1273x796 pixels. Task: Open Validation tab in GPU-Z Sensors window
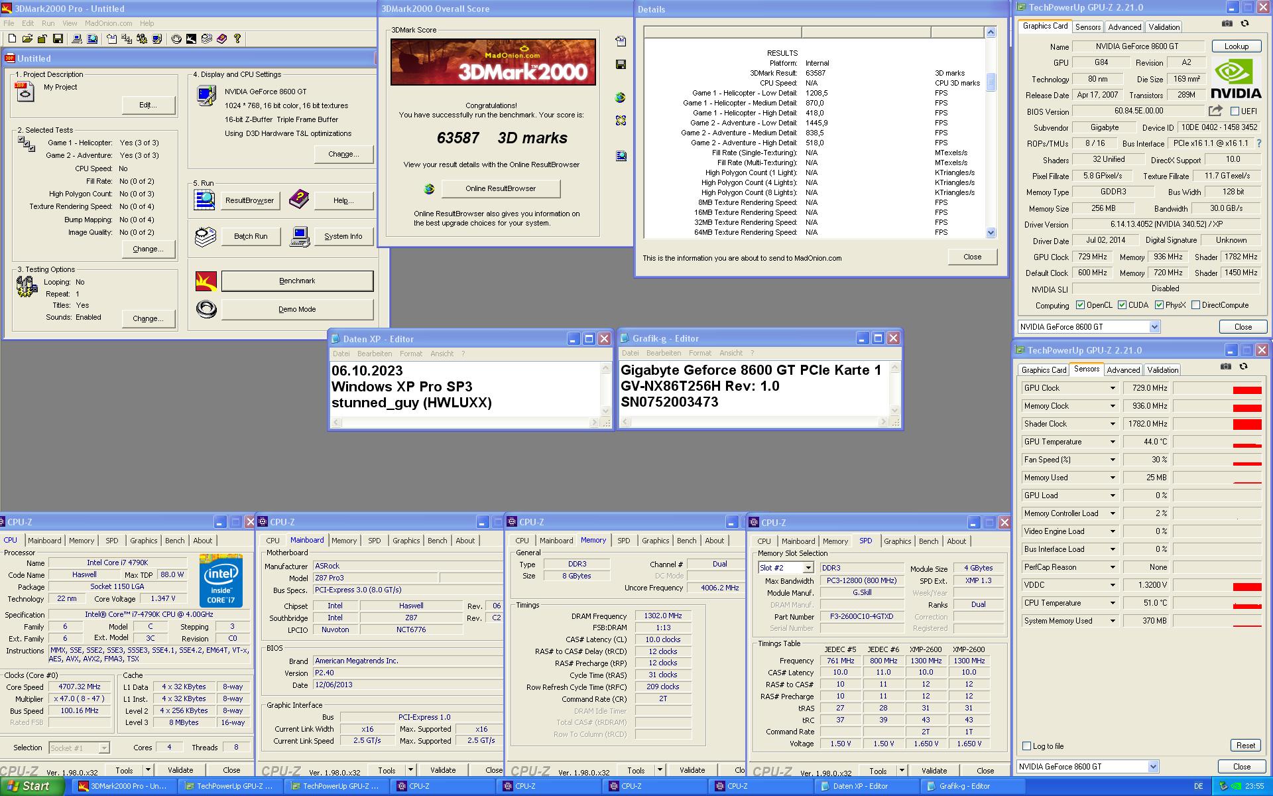pos(1163,370)
